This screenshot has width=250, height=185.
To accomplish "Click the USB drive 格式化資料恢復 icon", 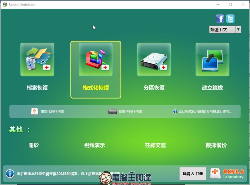I will (35, 111).
